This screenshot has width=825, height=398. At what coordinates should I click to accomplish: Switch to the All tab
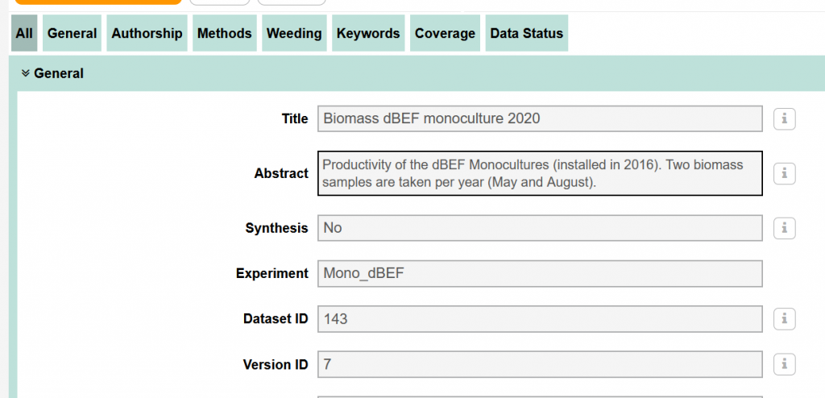[x=24, y=33]
